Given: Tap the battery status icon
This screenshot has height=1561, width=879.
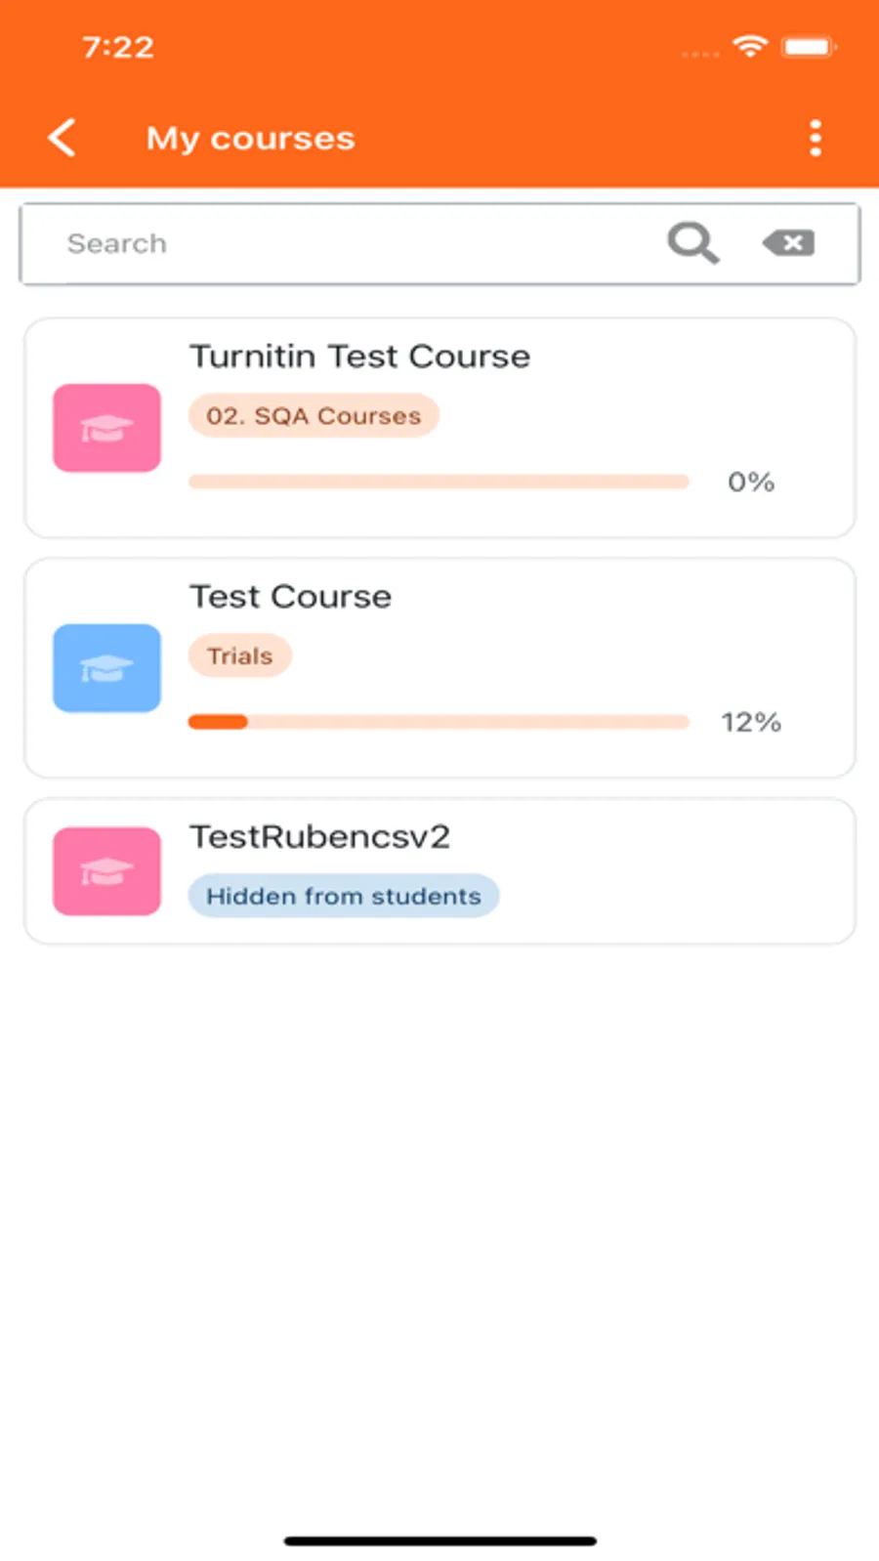Looking at the screenshot, I should 809,46.
